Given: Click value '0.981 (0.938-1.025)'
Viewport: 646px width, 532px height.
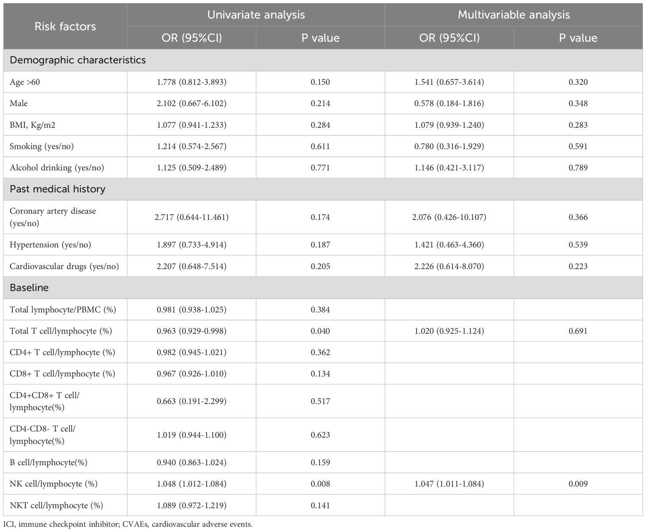Looking at the screenshot, I should point(192,309).
